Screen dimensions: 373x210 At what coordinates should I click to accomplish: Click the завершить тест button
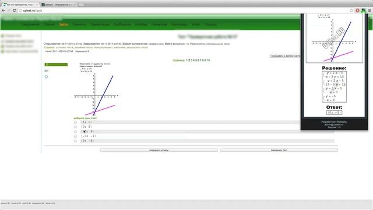[x=279, y=150]
